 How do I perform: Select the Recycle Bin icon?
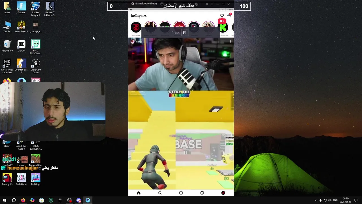[x=7, y=46]
